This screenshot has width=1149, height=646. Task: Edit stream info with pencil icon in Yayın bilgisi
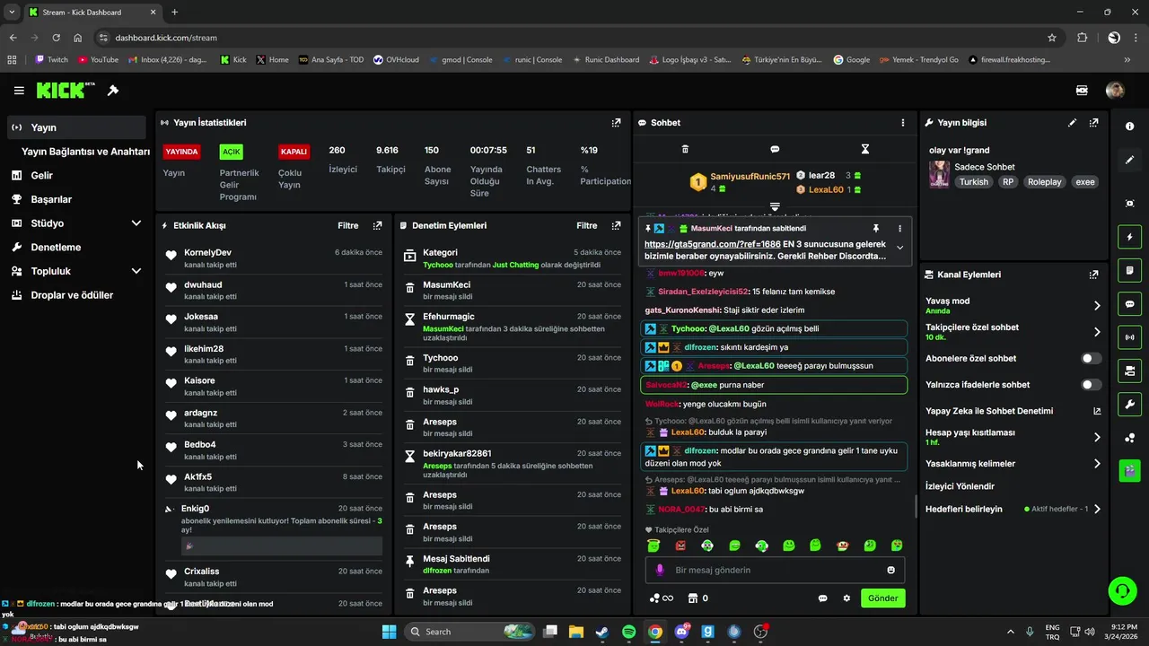(1072, 123)
